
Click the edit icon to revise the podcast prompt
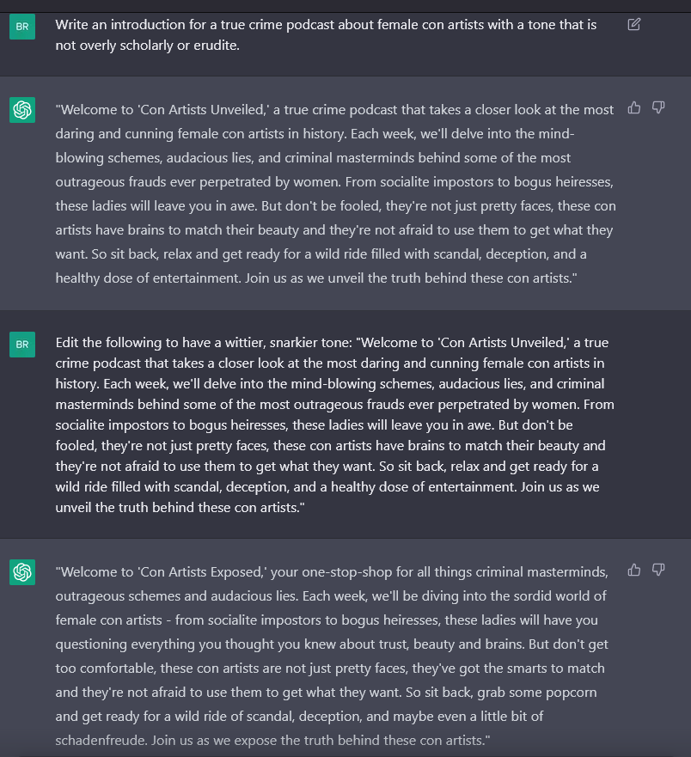pyautogui.click(x=634, y=25)
